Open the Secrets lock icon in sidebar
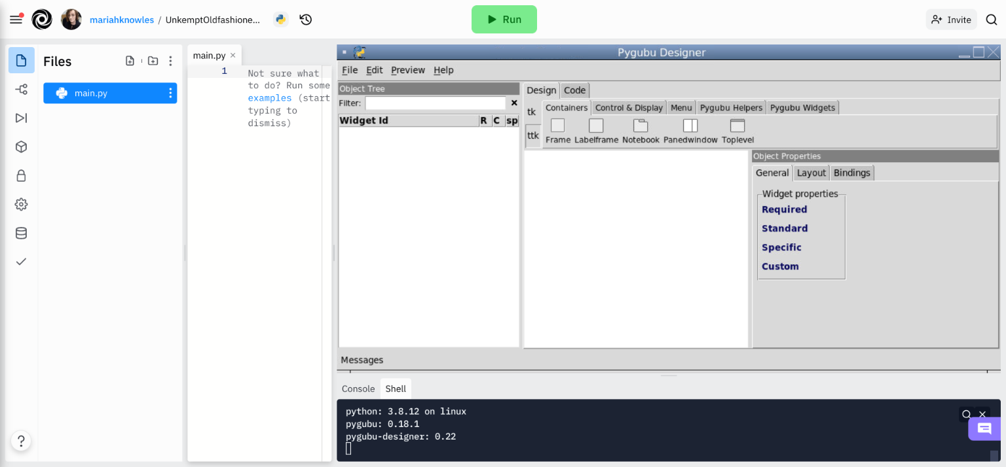1006x467 pixels. [x=21, y=175]
